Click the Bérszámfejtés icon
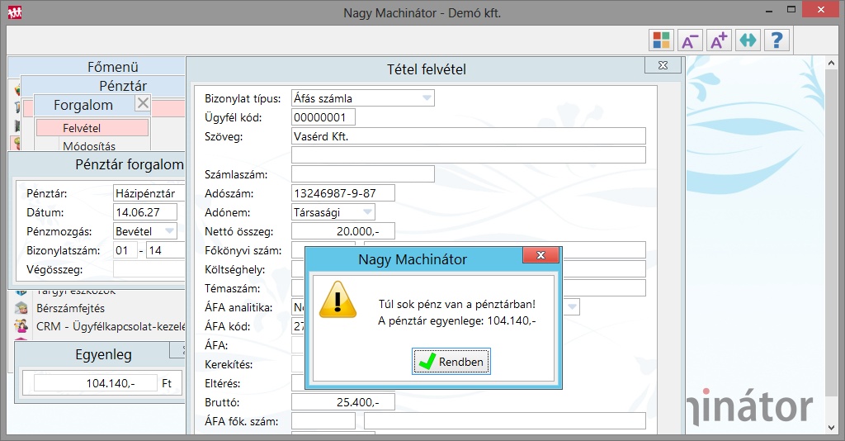The height and width of the screenshot is (441, 845). (21, 308)
